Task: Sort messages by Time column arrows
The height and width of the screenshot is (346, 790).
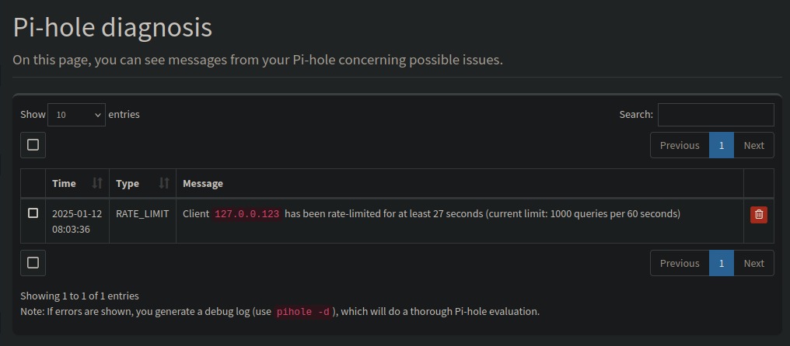Action: [97, 183]
